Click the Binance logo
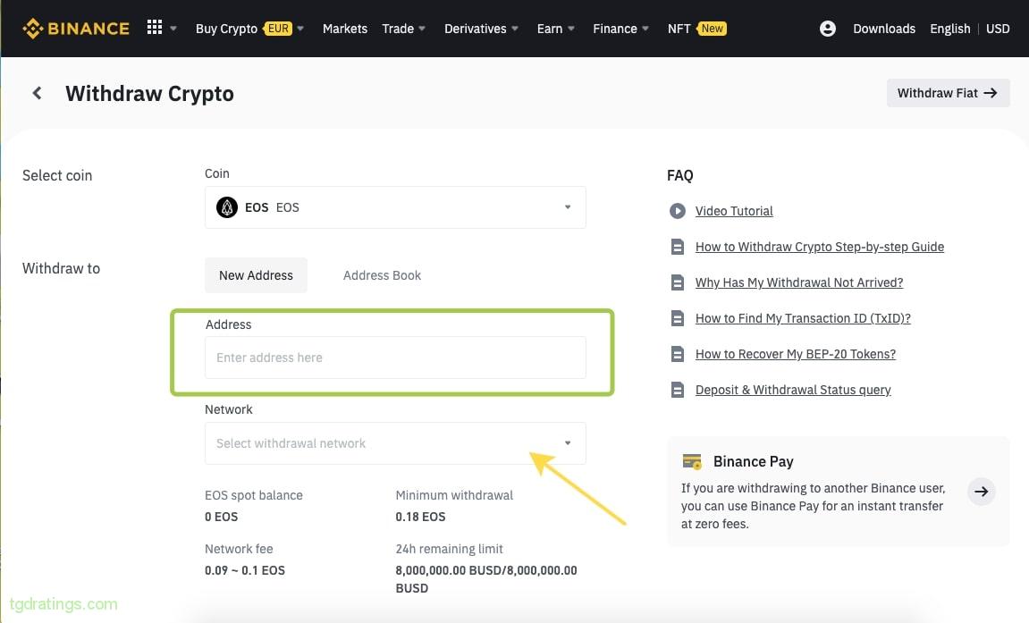 (x=76, y=29)
